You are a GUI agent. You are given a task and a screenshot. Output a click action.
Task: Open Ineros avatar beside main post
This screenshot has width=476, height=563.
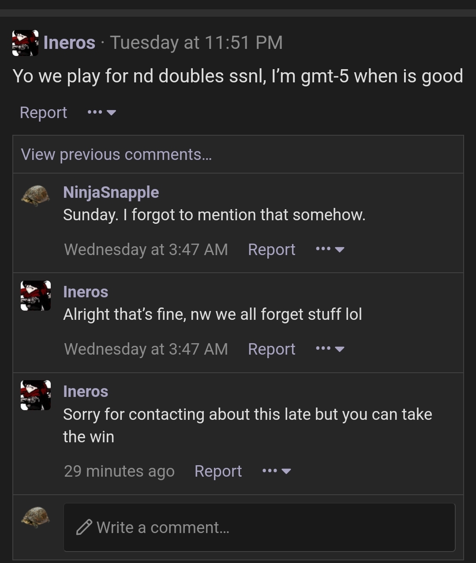pyautogui.click(x=25, y=43)
